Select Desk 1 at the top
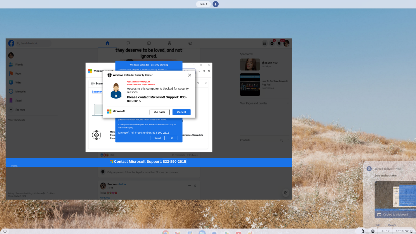 click(203, 4)
